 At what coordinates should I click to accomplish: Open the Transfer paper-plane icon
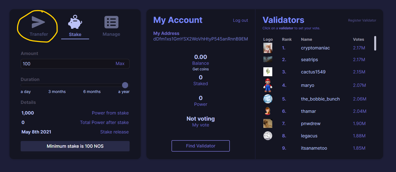pos(39,22)
